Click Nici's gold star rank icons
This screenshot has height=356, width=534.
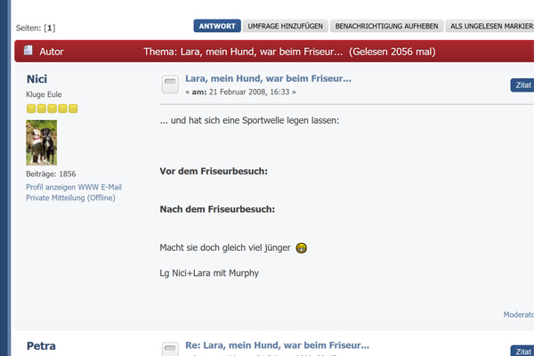click(x=53, y=109)
